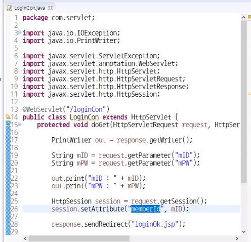Click horizontal scrollbar left arrow
The image size is (251, 242).
coord(25,238)
